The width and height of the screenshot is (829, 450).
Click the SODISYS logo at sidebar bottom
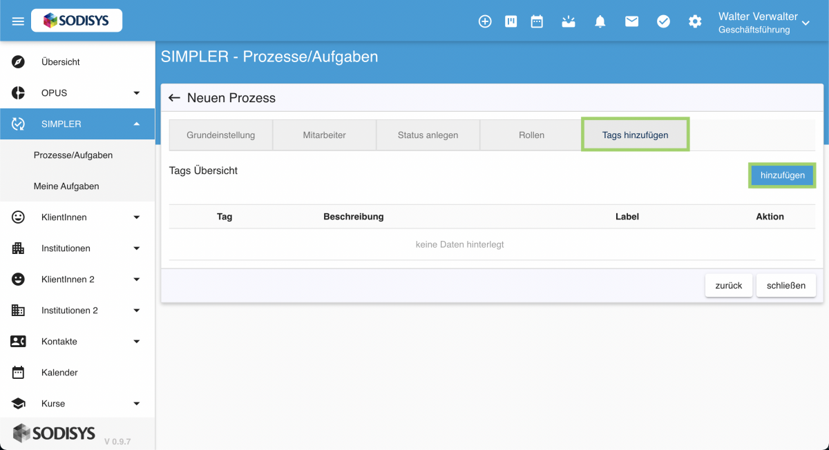[x=54, y=433]
